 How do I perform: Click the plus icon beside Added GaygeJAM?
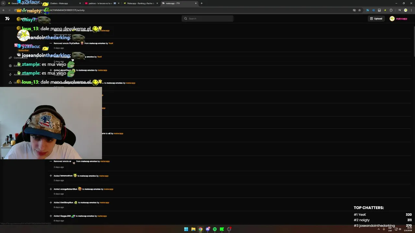click(51, 216)
